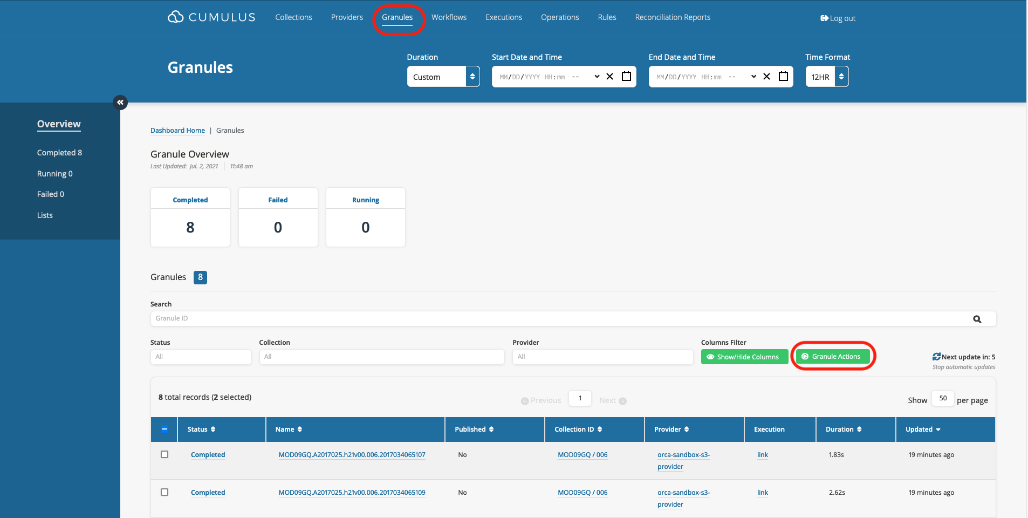
Task: Open the Operations nav item
Action: [x=560, y=17]
